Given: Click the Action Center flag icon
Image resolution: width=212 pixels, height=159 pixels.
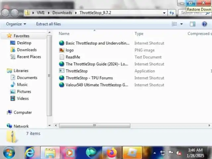Looking at the screenshot, I should [171, 153].
